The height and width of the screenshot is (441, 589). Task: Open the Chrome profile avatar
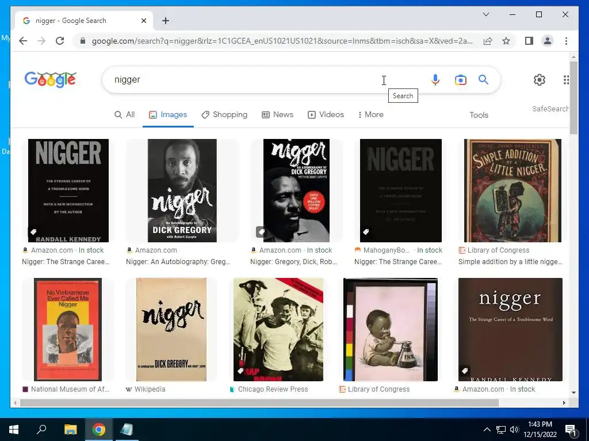(x=548, y=41)
